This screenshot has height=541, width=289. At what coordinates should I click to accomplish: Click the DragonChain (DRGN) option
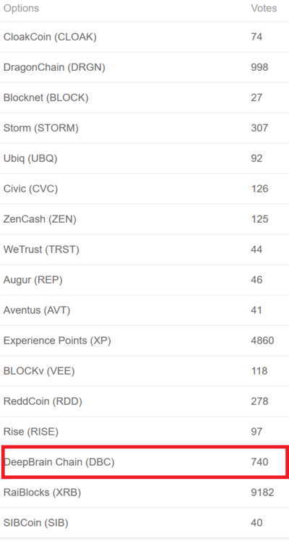144,67
